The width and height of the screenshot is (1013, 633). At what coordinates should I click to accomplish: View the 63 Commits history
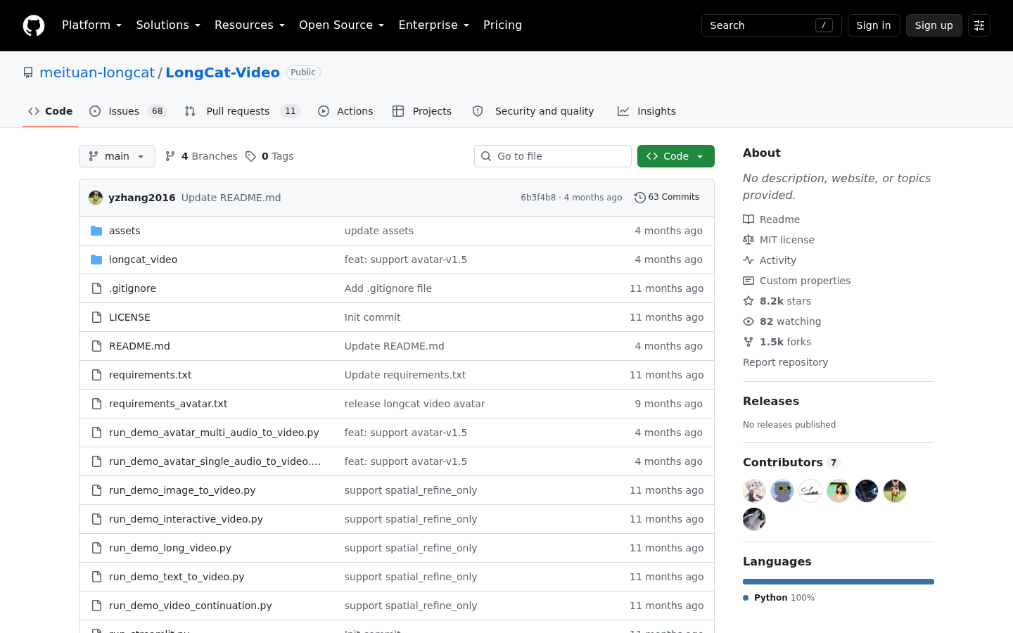(x=667, y=198)
